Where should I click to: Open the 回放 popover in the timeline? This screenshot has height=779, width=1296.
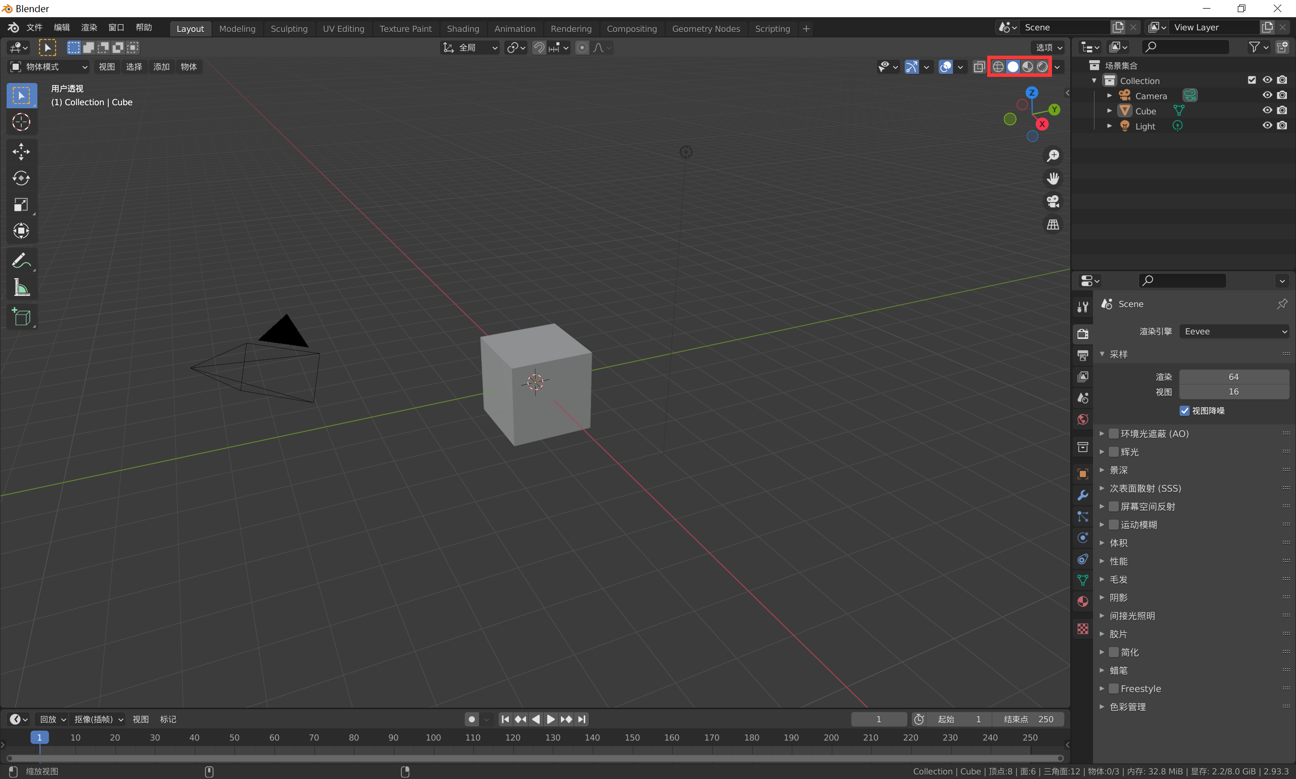coord(51,719)
